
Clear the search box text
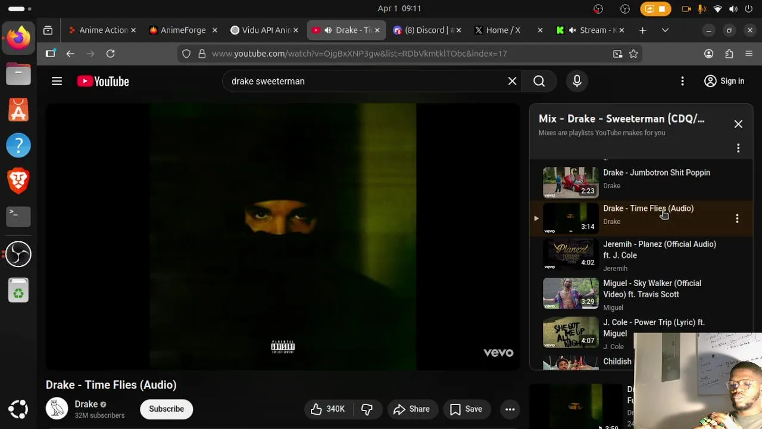pos(512,81)
